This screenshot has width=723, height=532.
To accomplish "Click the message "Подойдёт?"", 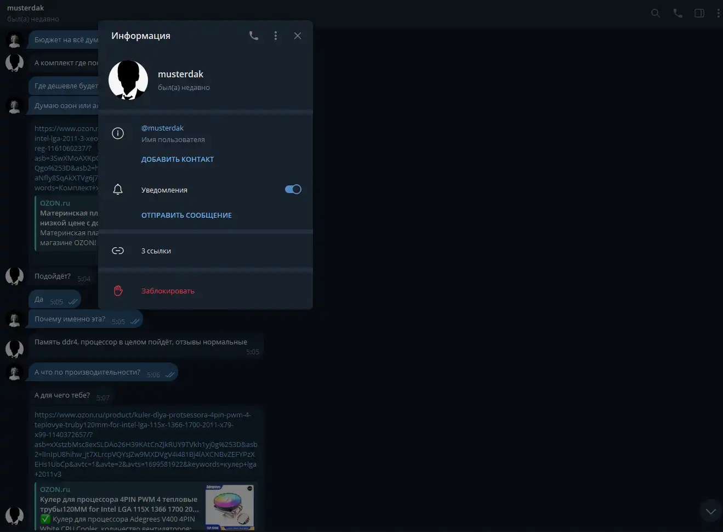I will click(x=53, y=276).
